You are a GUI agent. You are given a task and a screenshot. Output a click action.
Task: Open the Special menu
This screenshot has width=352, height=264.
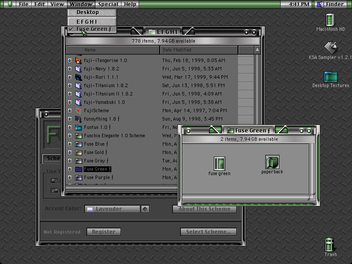108,4
